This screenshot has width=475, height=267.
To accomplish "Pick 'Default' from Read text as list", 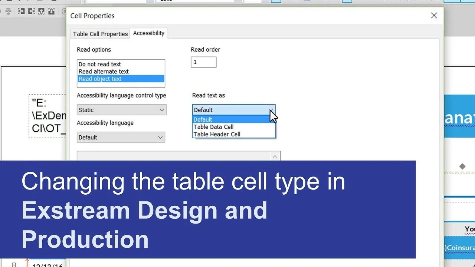I will [x=234, y=119].
